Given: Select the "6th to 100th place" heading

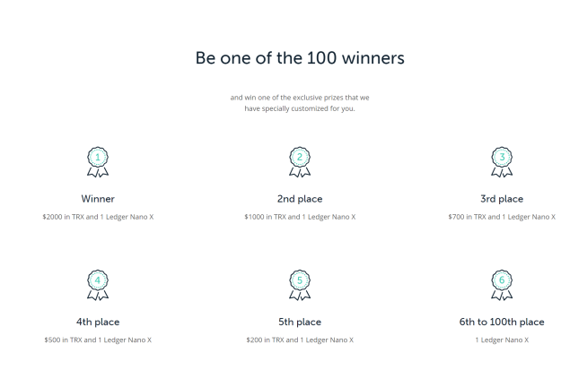Looking at the screenshot, I should 502,322.
